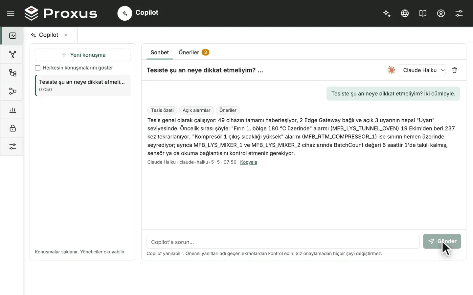The image size is (473, 295).
Task: Switch to the Sohbet tab
Action: (160, 52)
